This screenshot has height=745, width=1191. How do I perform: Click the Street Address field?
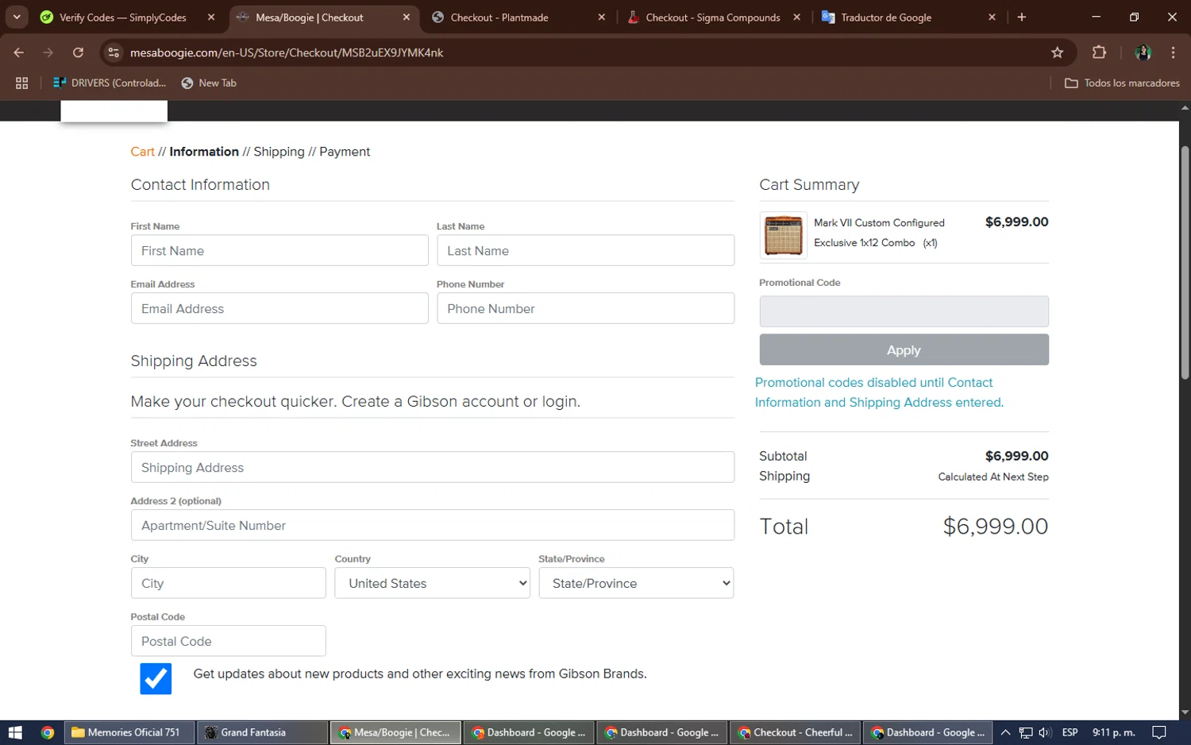[x=433, y=467]
